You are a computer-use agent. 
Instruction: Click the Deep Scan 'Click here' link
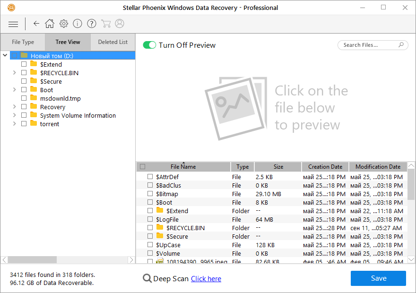point(206,279)
